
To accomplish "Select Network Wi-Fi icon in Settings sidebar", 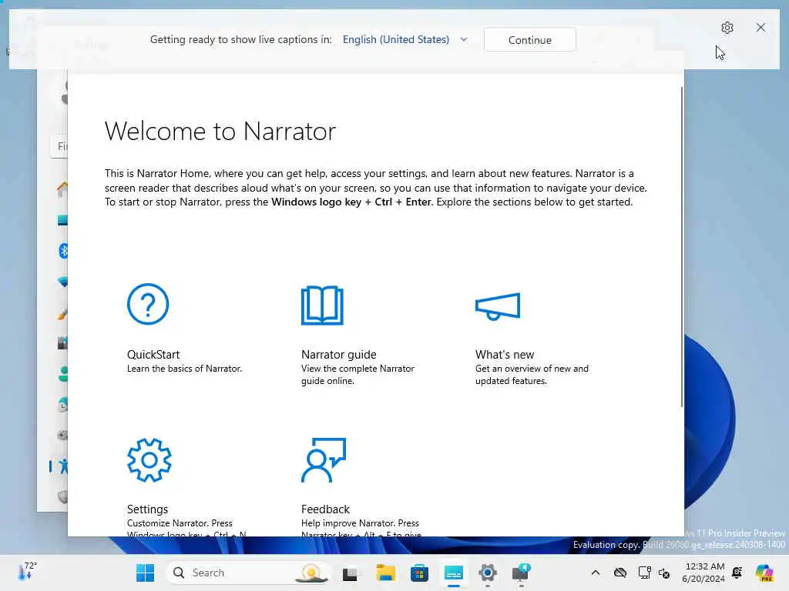I will pos(62,282).
